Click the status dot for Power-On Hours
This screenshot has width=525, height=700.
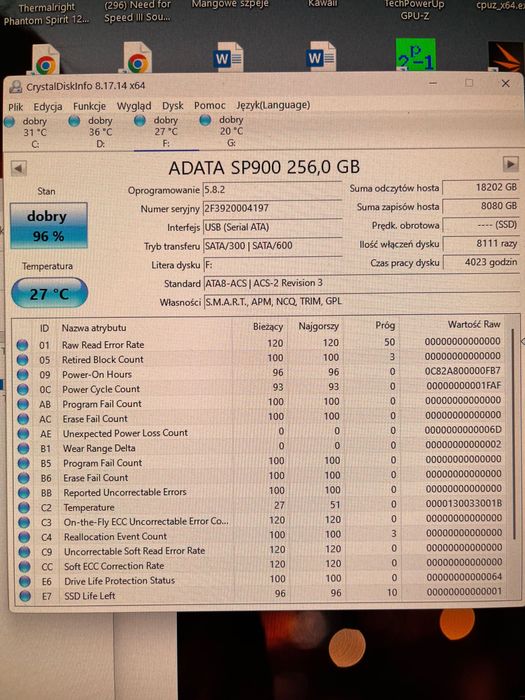click(x=23, y=375)
